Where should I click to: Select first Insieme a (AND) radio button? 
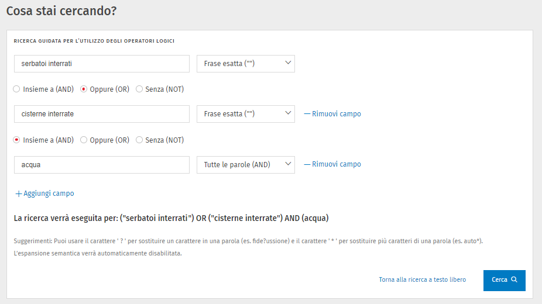pyautogui.click(x=16, y=89)
